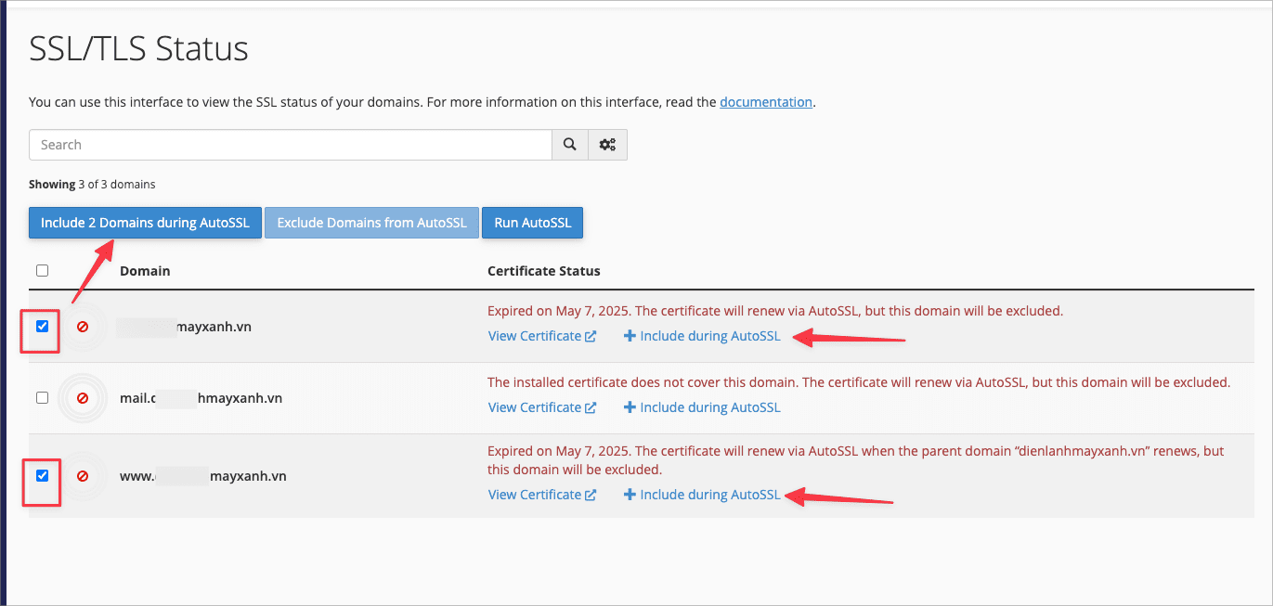This screenshot has width=1273, height=606.
Task: Click the search magnifier icon button
Action: coord(570,145)
